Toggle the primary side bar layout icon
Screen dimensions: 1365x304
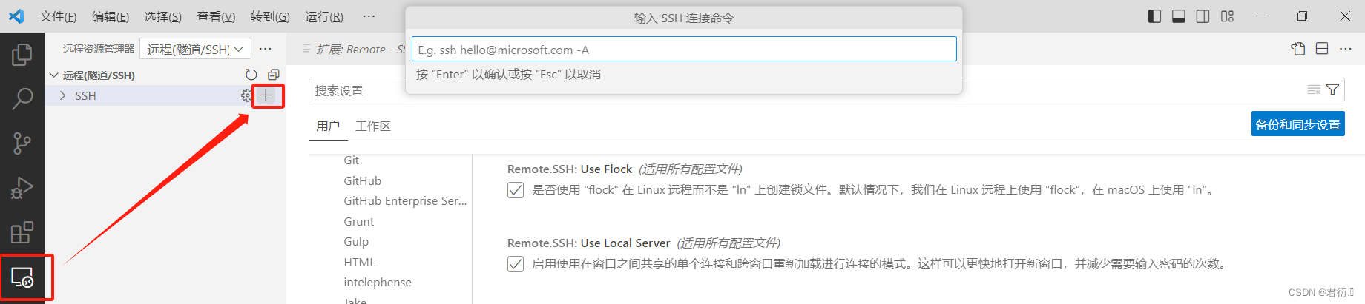point(1154,16)
